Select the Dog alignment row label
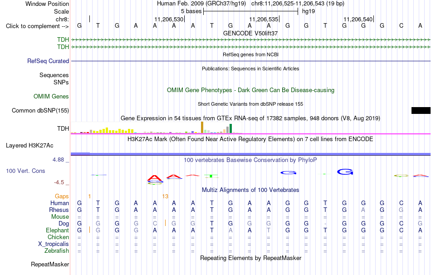 click(x=64, y=224)
